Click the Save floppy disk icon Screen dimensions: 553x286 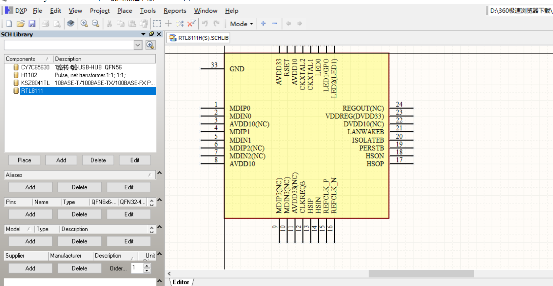tap(32, 24)
